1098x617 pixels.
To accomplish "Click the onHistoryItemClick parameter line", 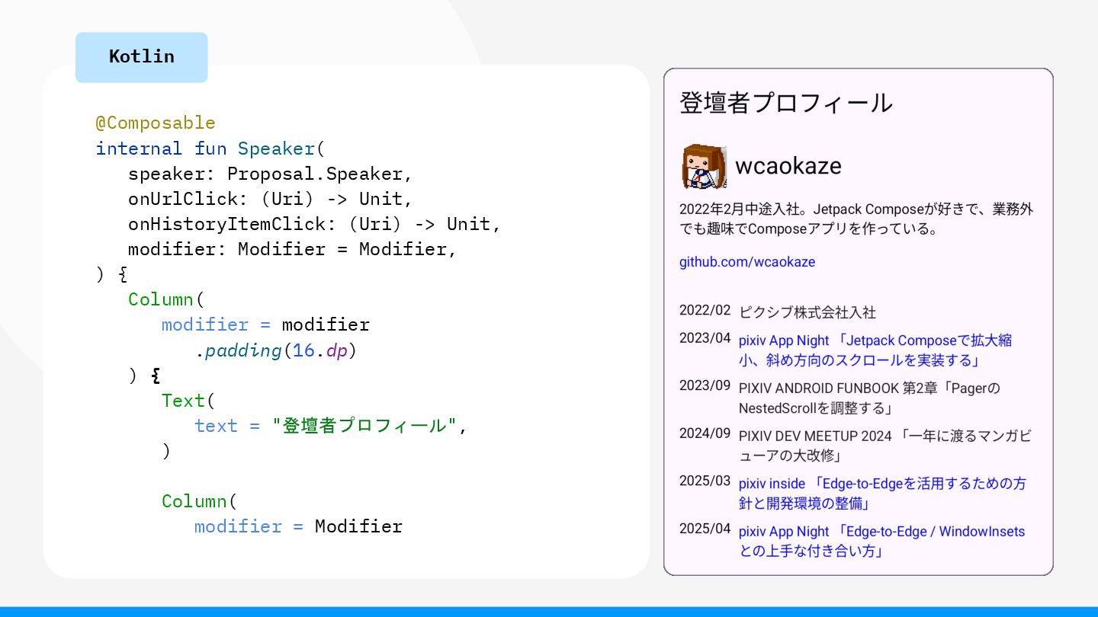I will 315,224.
